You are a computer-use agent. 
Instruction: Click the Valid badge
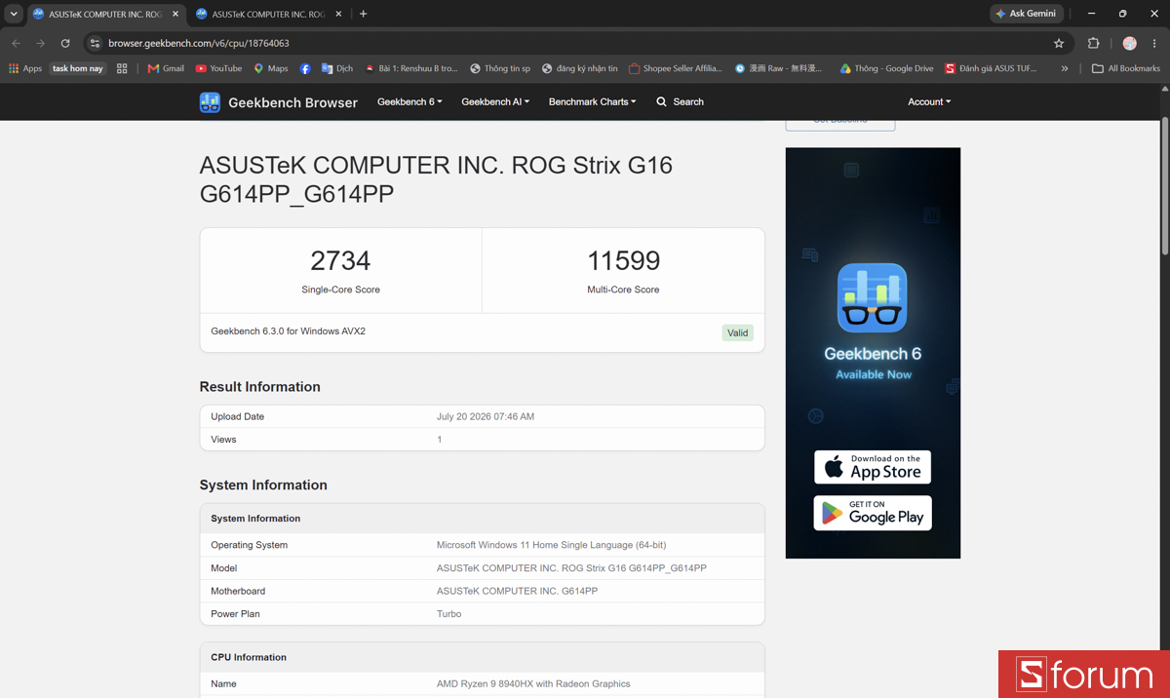coord(738,332)
